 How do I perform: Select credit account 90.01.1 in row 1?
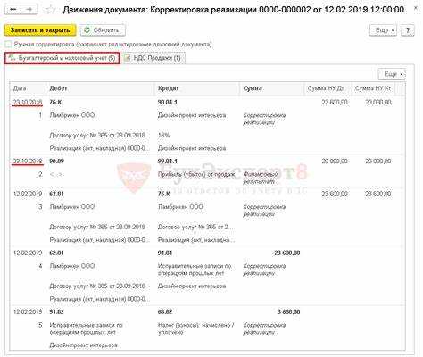[x=168, y=102]
